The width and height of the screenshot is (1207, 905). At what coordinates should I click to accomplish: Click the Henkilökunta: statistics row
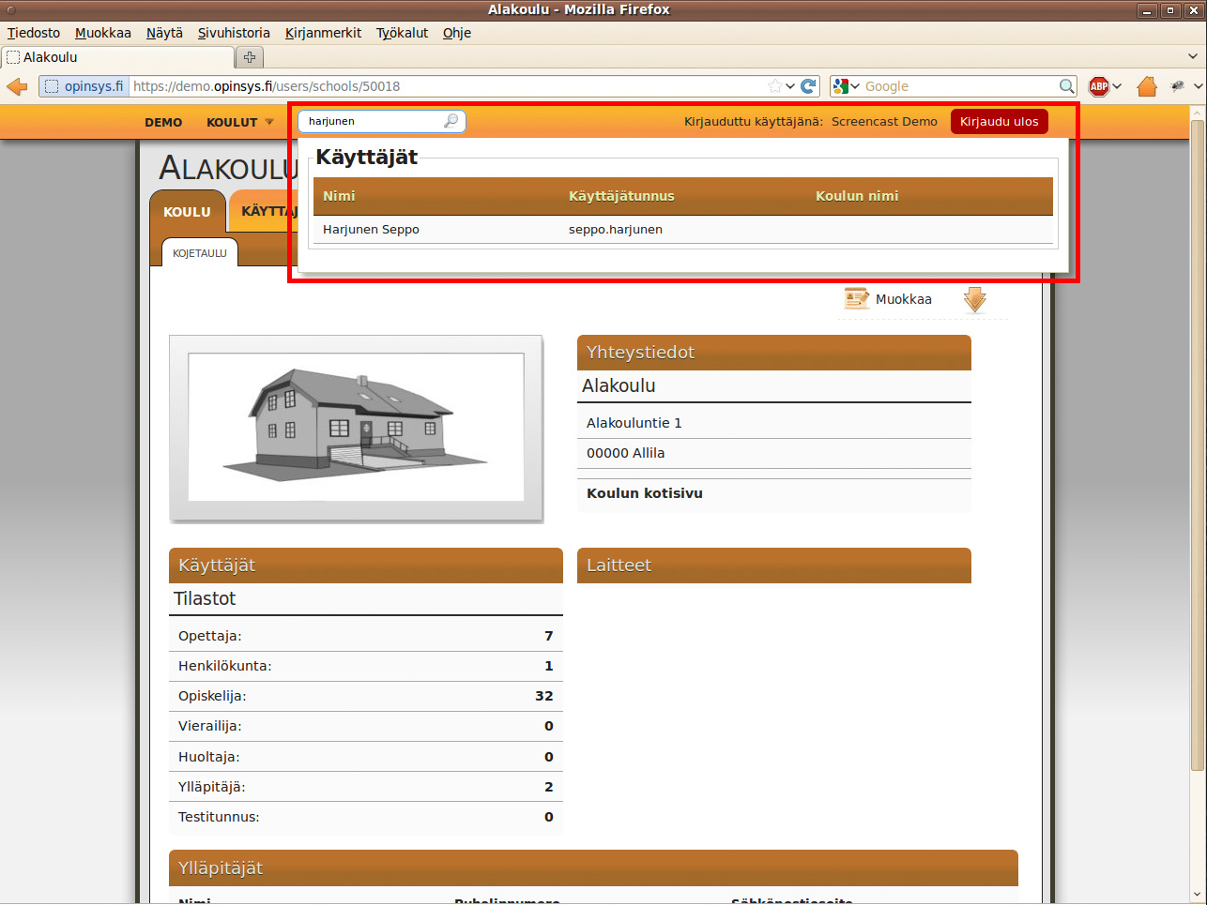[366, 666]
